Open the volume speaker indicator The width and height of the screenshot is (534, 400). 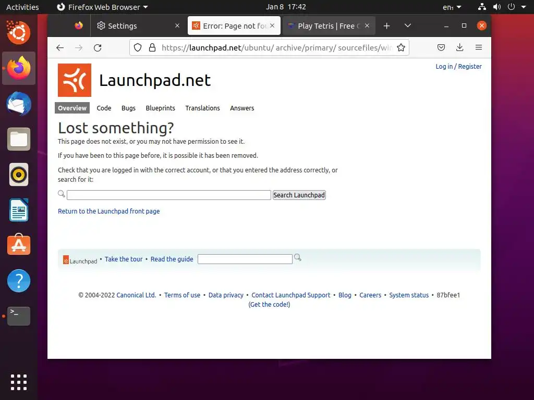pyautogui.click(x=497, y=7)
